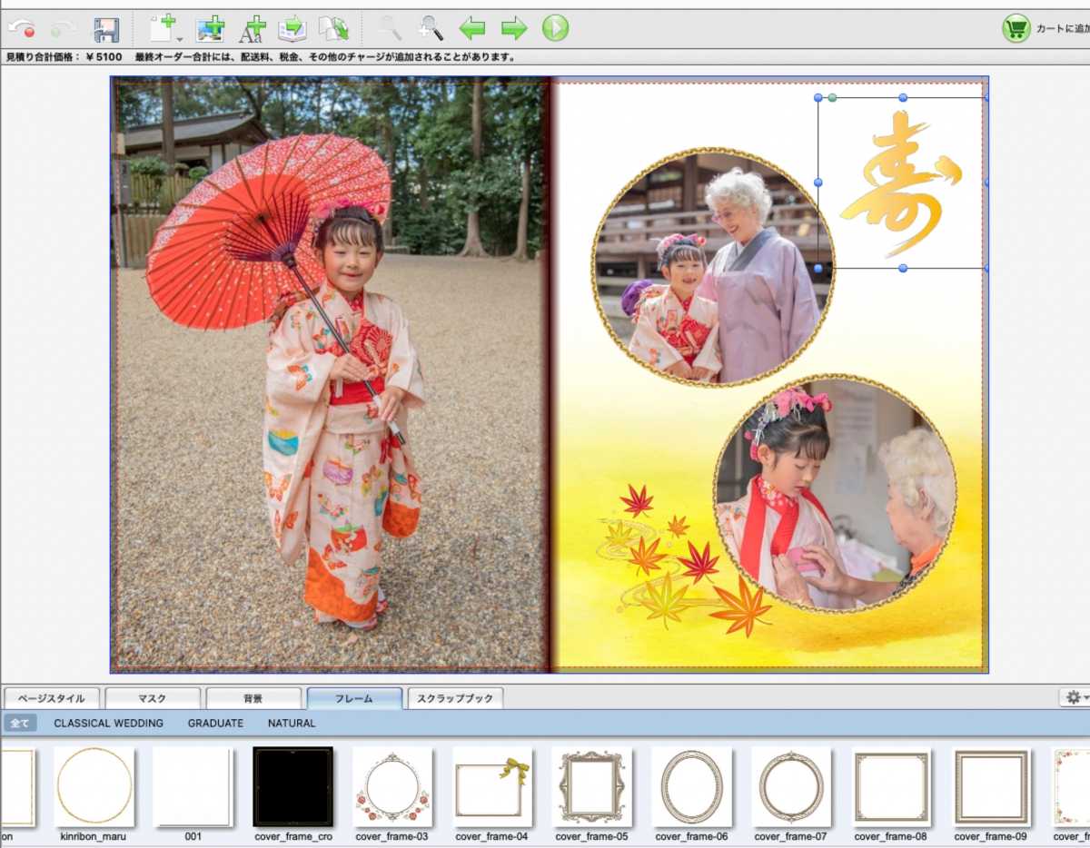Click the add photo icon
This screenshot has height=848, width=1090.
click(211, 29)
